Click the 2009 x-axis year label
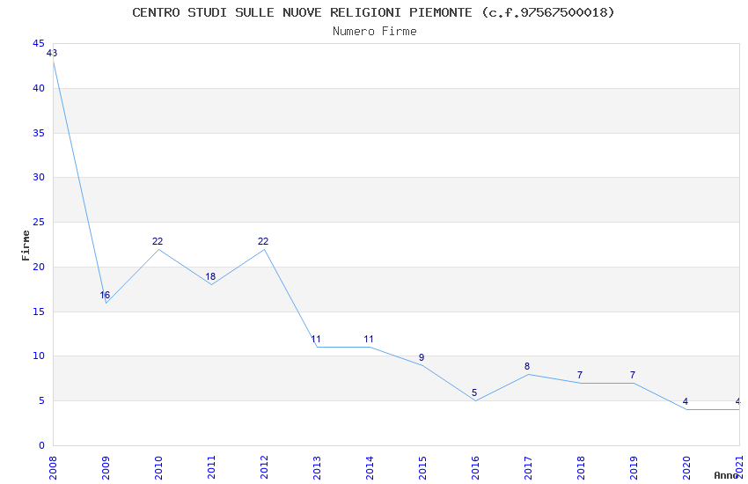748x484 pixels. 106,467
